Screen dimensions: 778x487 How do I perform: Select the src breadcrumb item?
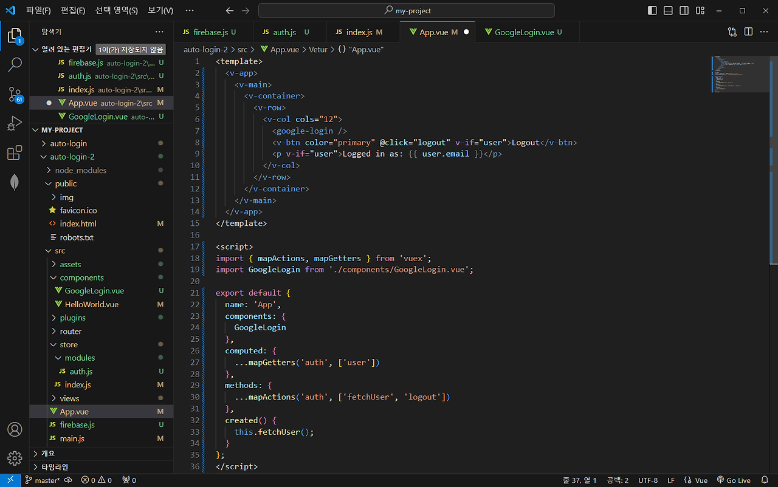click(242, 50)
